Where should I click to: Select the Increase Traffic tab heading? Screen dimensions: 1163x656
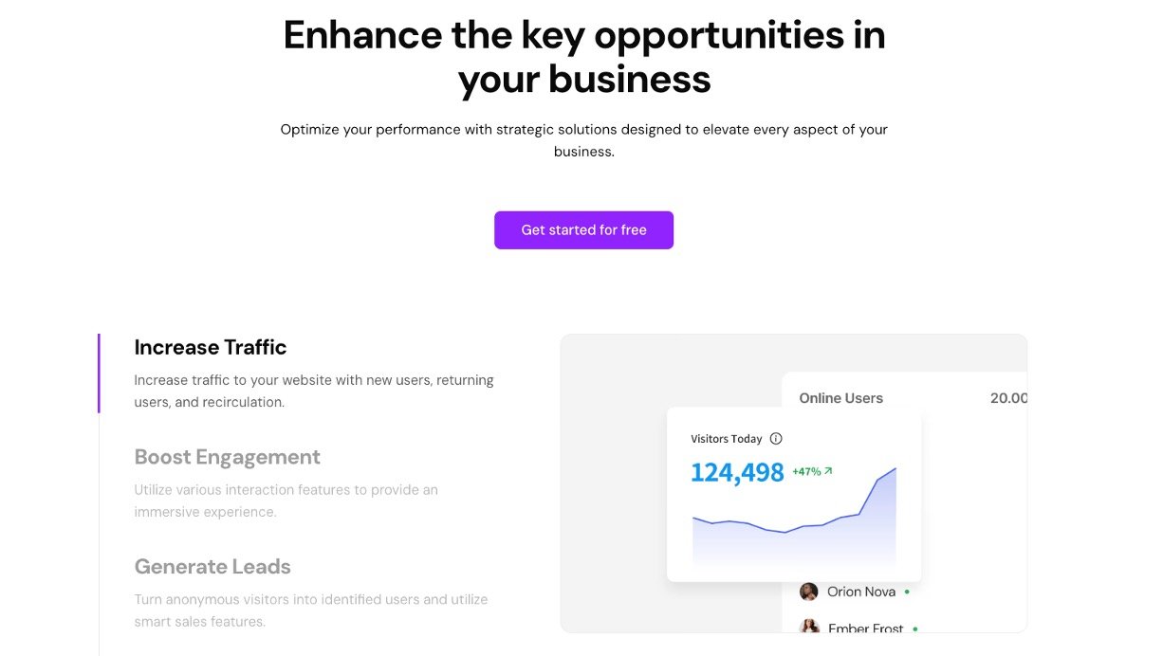click(x=211, y=347)
